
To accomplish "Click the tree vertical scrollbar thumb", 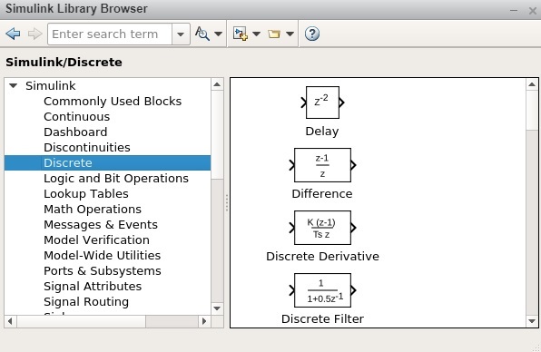I will 217,135.
